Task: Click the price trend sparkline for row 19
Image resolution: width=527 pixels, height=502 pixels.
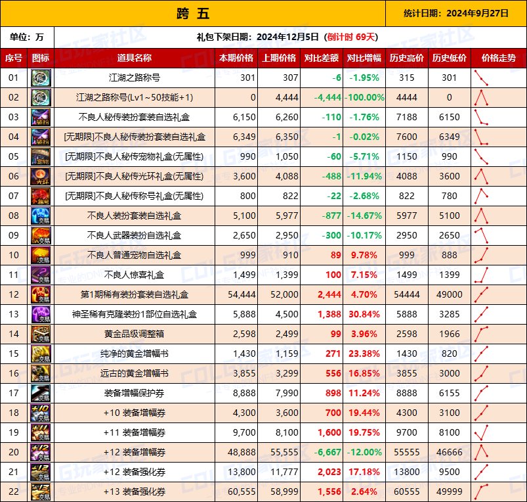Action: click(481, 432)
